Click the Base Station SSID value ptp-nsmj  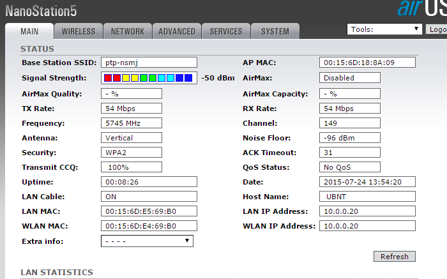(x=149, y=63)
